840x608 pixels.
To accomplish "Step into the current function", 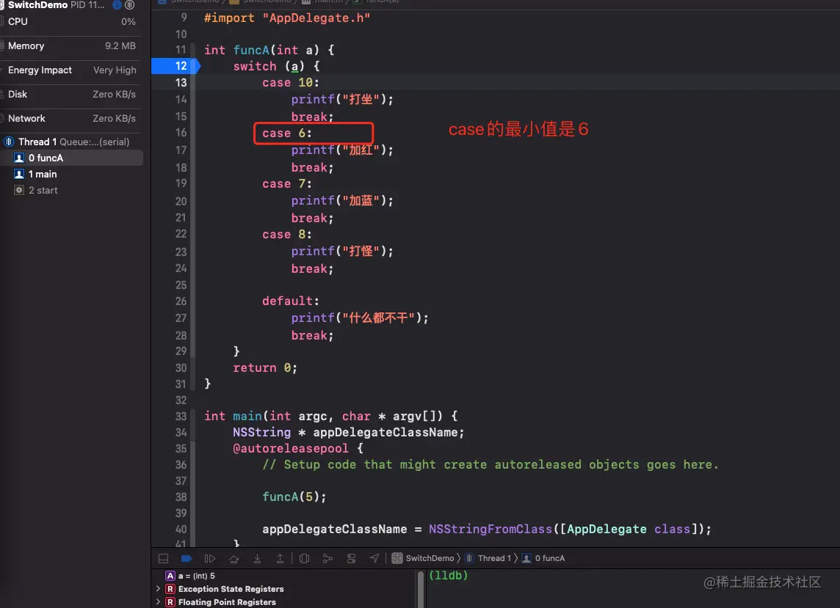I will click(x=257, y=558).
